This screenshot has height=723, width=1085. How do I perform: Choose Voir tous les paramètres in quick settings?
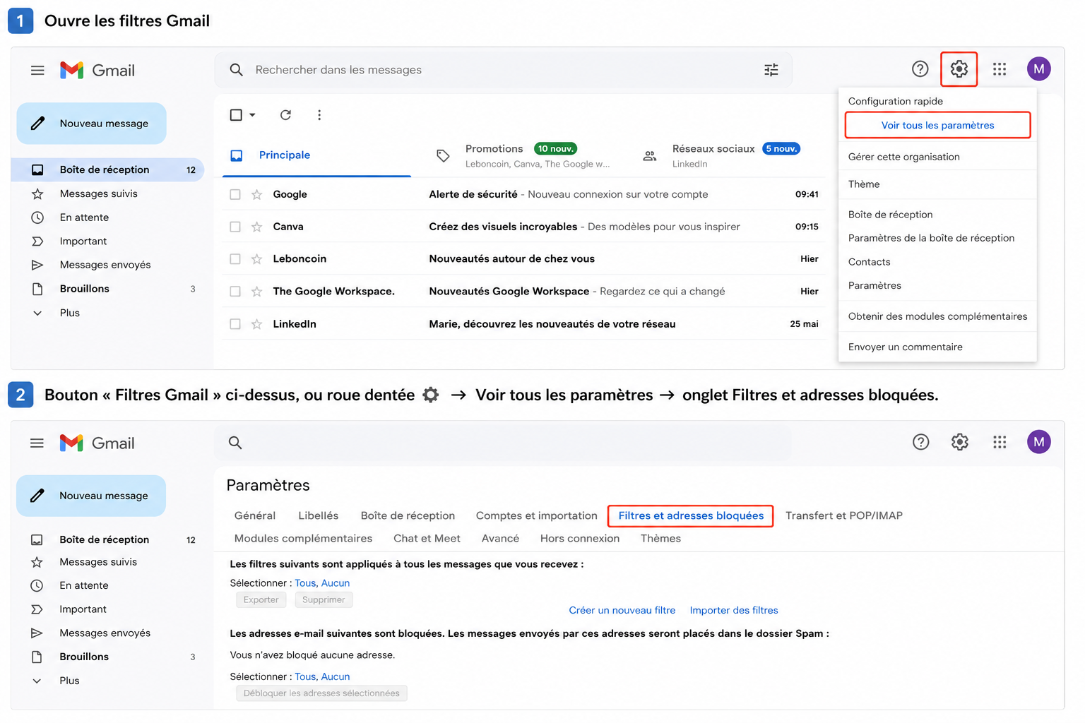click(937, 125)
